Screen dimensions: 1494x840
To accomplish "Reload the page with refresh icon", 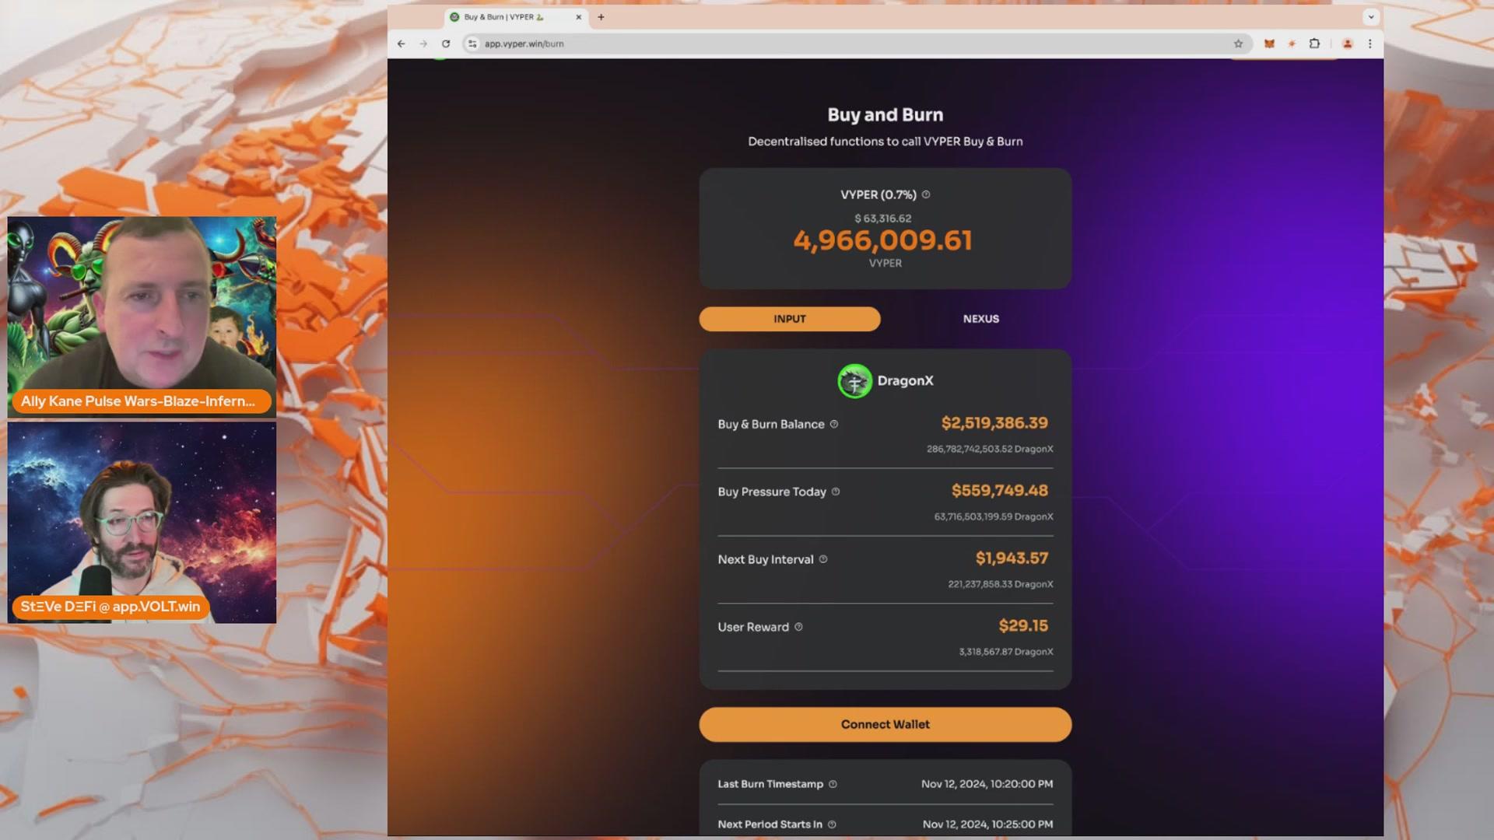I will point(446,44).
